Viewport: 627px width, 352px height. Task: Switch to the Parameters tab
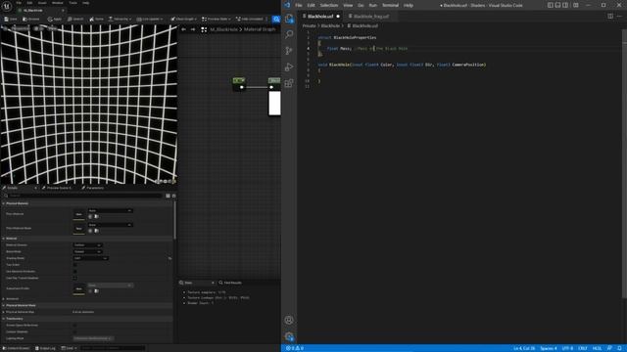[x=93, y=188]
